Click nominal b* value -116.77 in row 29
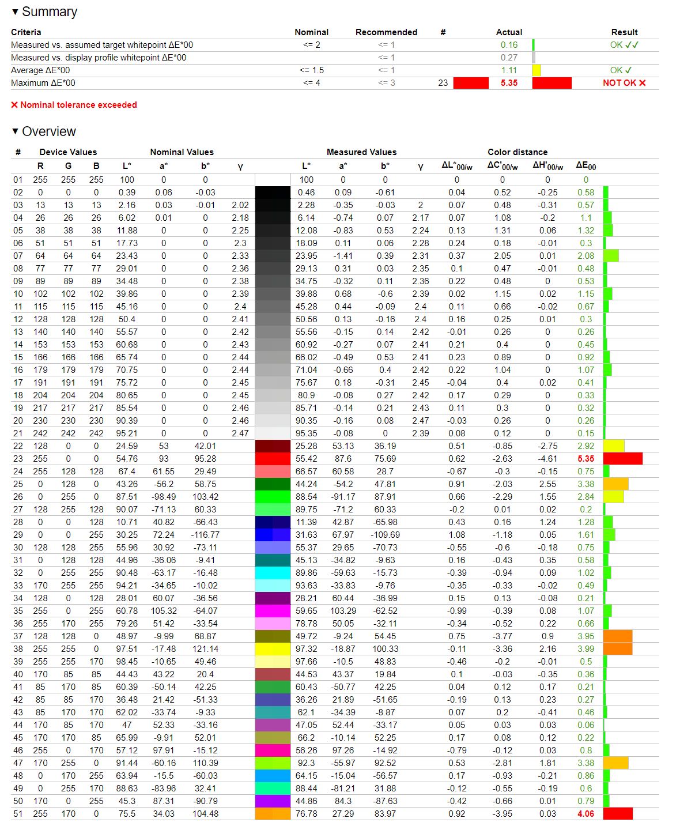The image size is (680, 830). pyautogui.click(x=205, y=535)
